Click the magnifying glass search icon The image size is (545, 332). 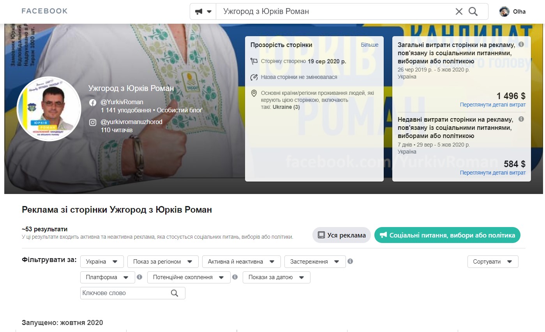473,12
